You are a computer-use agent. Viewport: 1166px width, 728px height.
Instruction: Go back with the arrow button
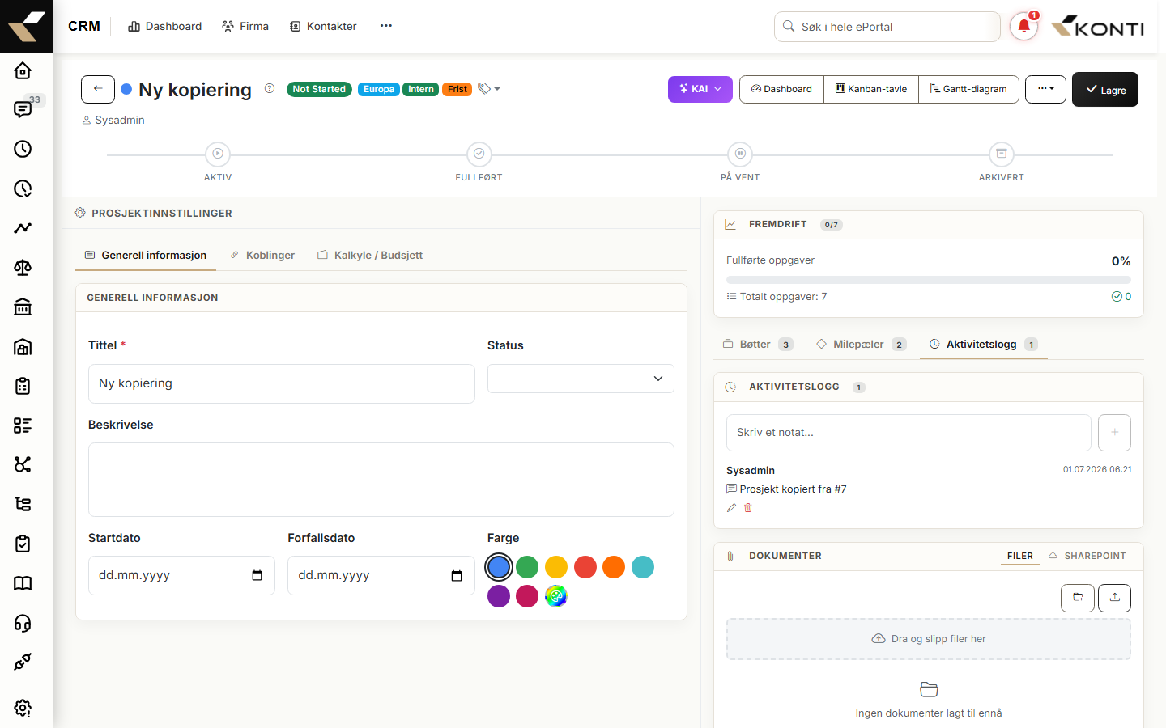98,89
